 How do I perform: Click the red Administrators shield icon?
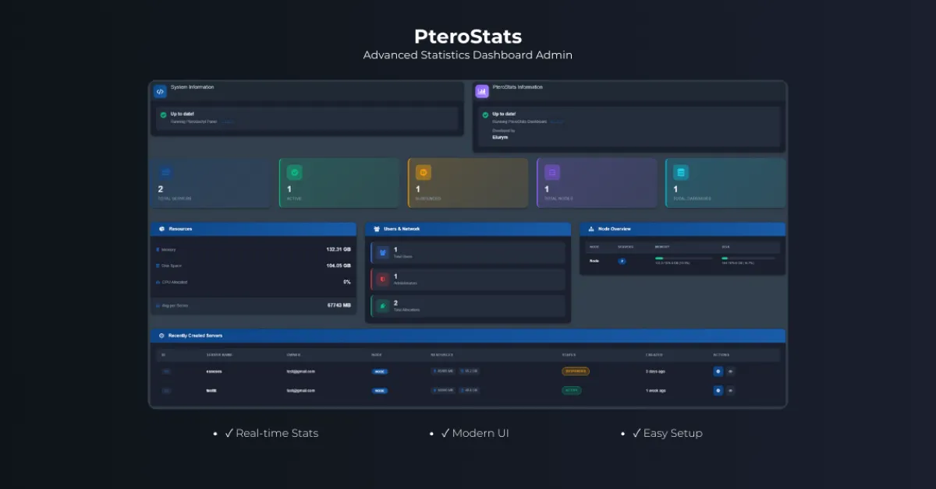(383, 279)
